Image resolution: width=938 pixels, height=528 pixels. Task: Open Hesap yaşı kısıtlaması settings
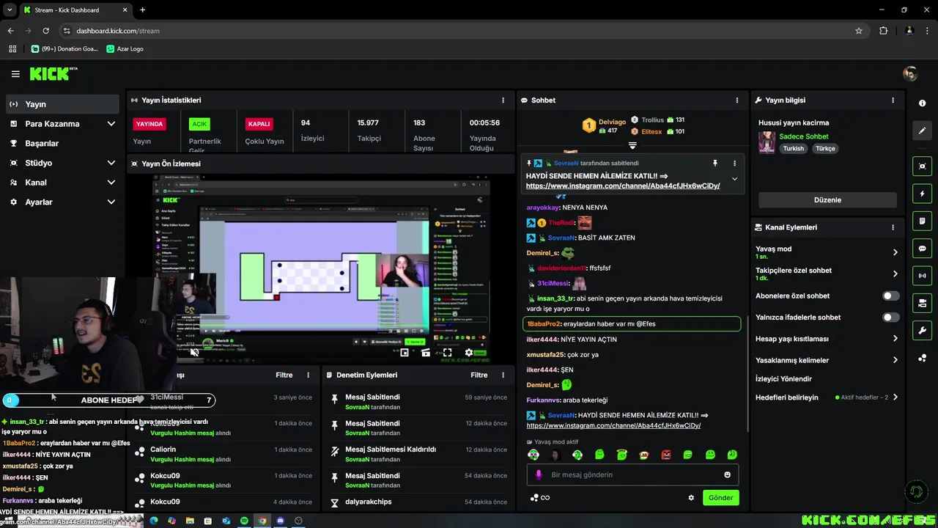coord(827,339)
